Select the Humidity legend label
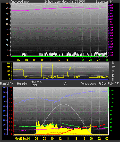This screenshot has width=120, height=142. click(x=22, y=84)
